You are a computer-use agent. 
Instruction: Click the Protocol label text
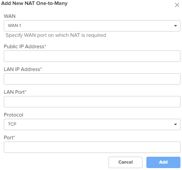[x=14, y=115]
